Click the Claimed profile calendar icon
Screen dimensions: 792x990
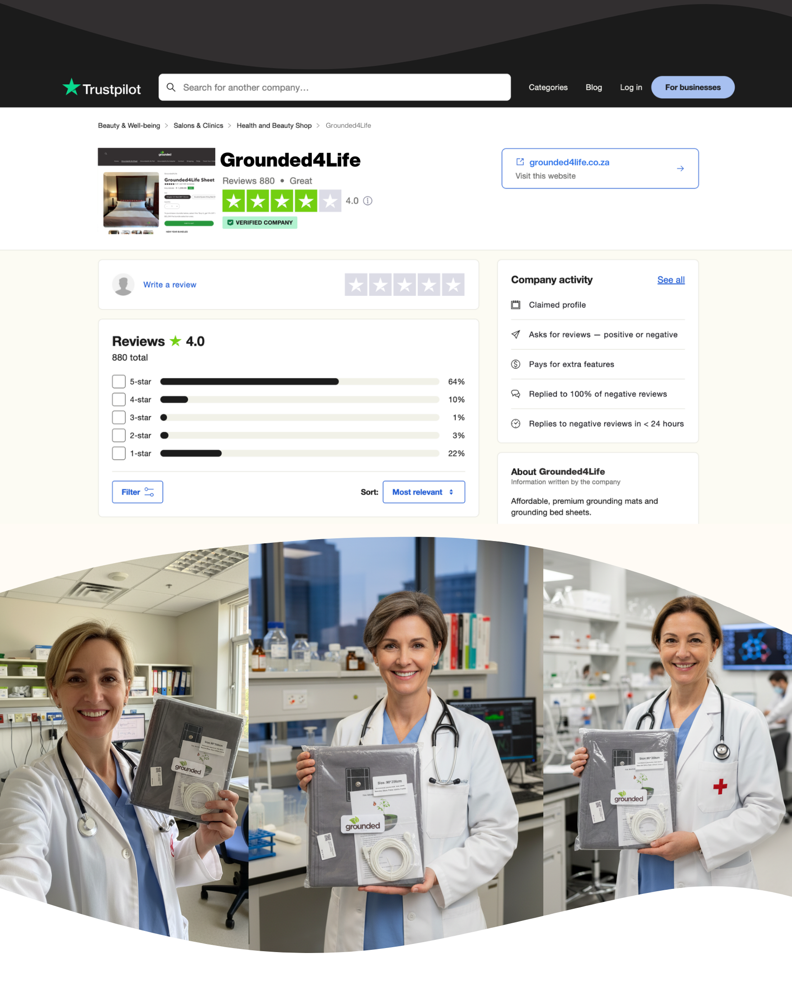pyautogui.click(x=516, y=305)
